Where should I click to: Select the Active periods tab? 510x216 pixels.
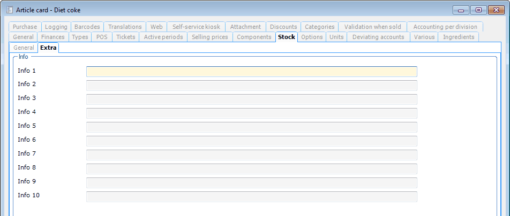tap(163, 37)
